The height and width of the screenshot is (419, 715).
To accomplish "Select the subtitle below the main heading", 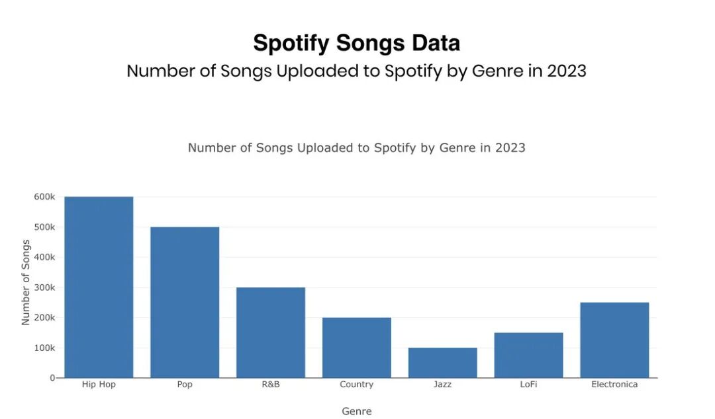I will point(356,71).
